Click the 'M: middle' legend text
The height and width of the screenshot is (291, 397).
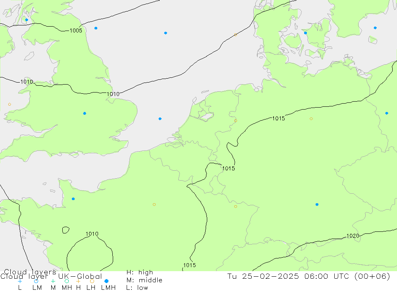coord(145,280)
